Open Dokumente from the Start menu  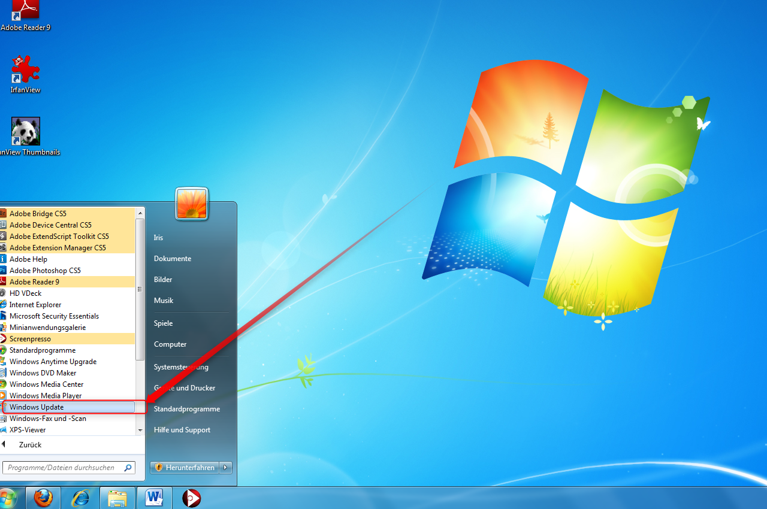(x=173, y=259)
